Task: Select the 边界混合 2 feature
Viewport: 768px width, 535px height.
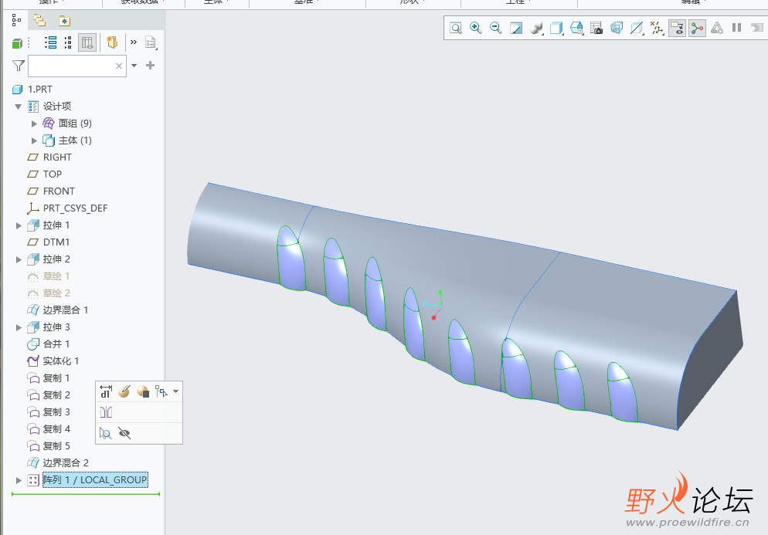Action: coord(66,463)
